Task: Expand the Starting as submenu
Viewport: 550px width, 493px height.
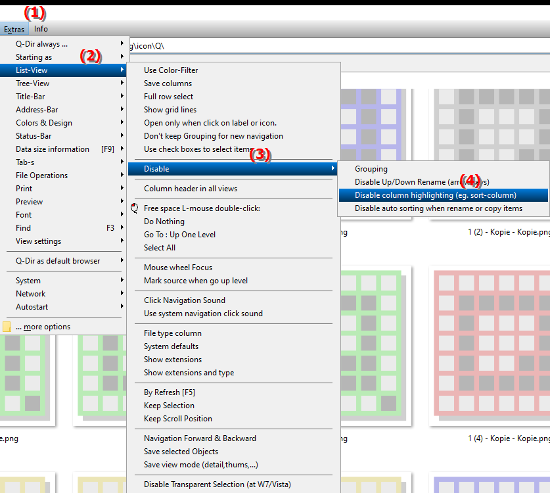Action: tap(64, 57)
